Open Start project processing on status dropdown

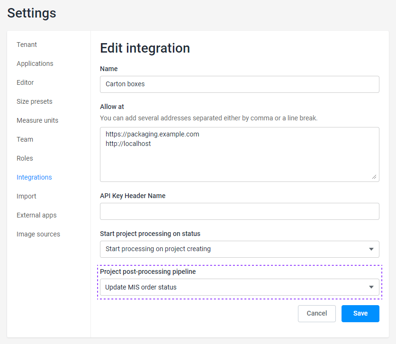[239, 249]
